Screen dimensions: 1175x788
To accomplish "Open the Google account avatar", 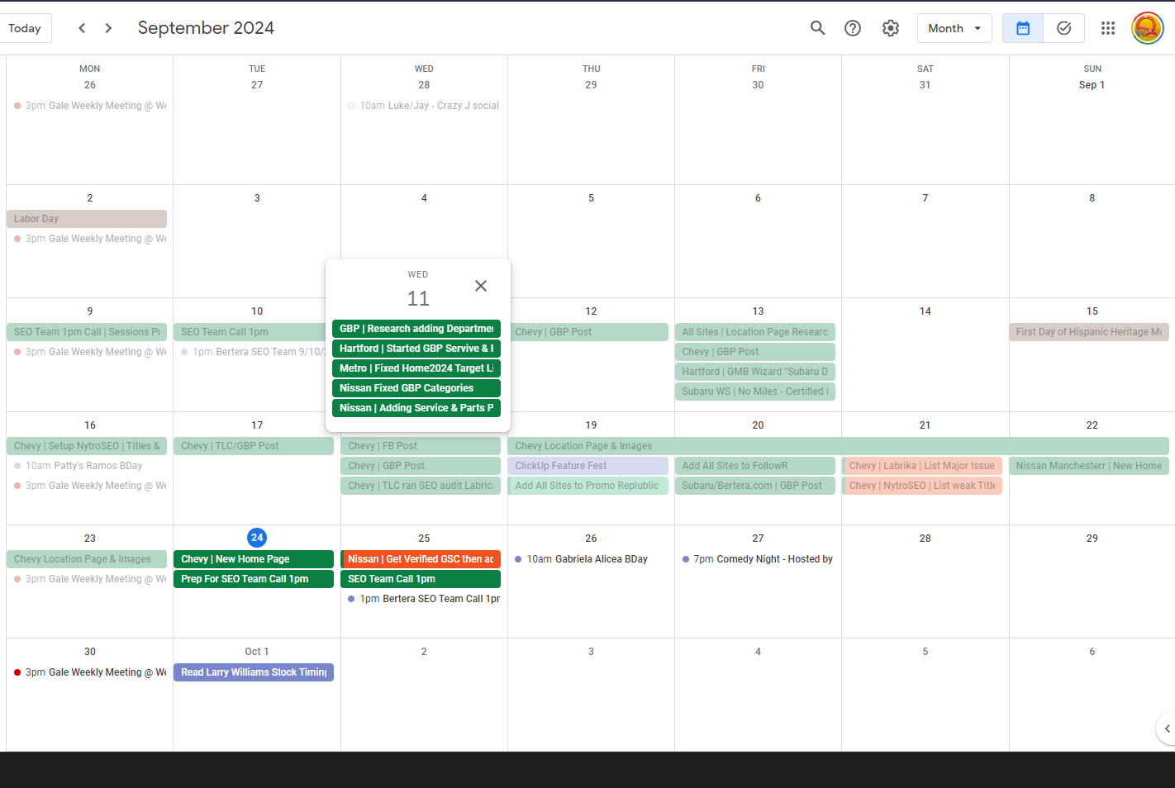I will [x=1147, y=28].
